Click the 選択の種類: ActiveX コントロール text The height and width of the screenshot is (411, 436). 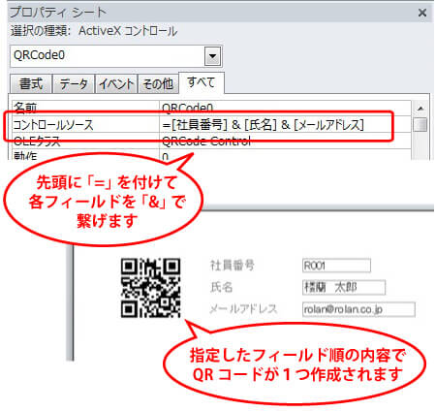pyautogui.click(x=94, y=31)
